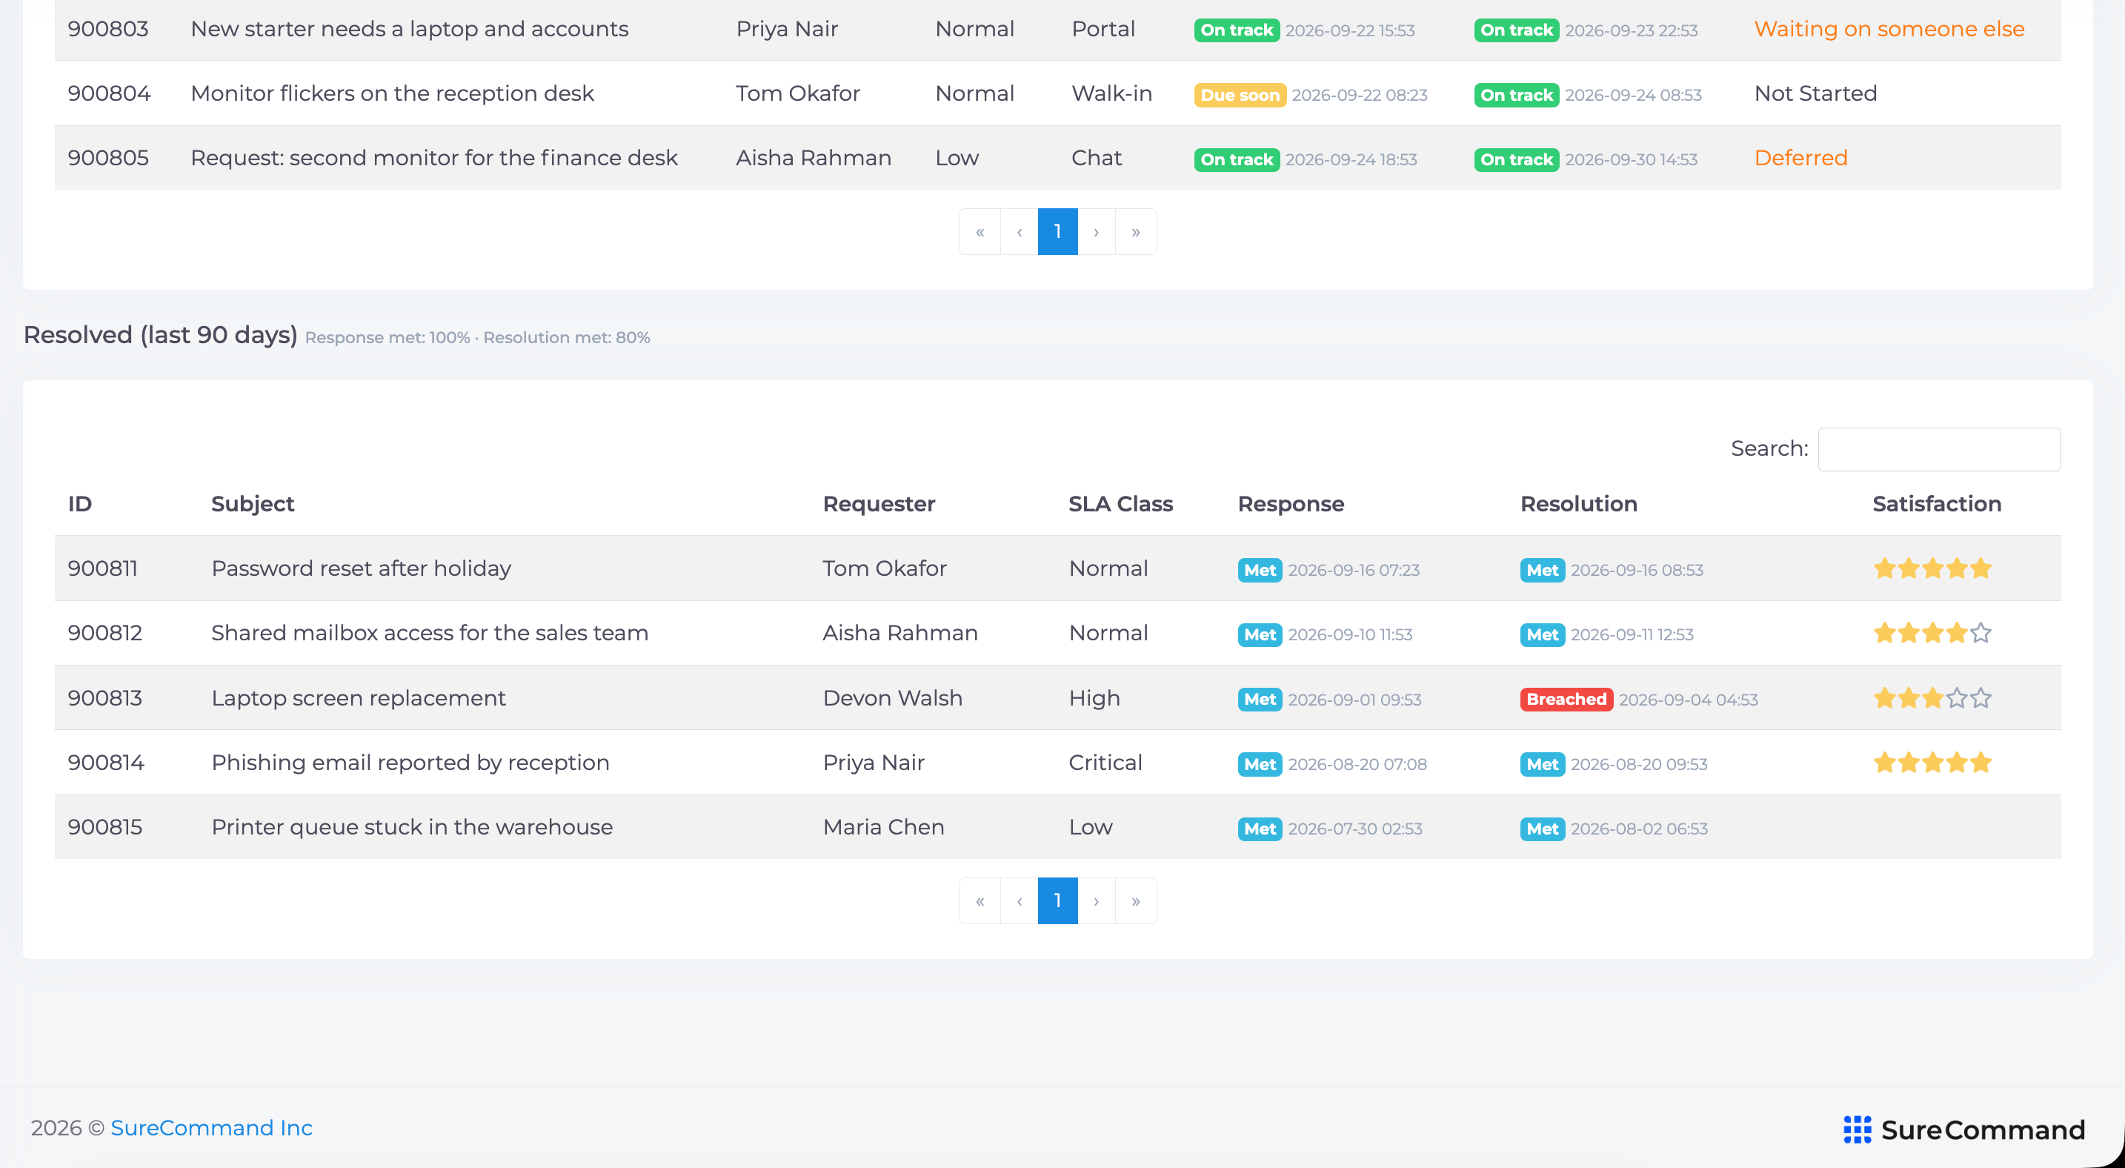This screenshot has height=1168, width=2125.
Task: Go to next page in upper table pagination
Action: click(1097, 232)
